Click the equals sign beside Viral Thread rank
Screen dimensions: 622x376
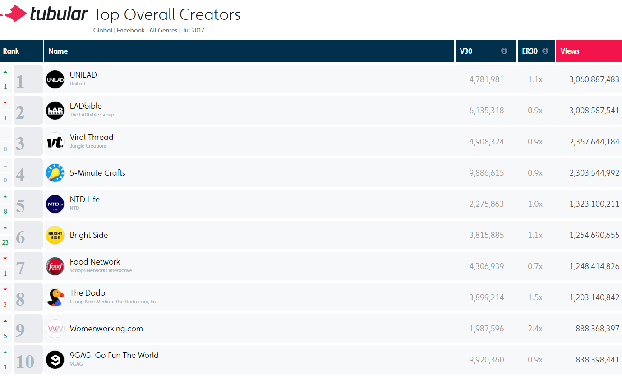tap(5, 134)
